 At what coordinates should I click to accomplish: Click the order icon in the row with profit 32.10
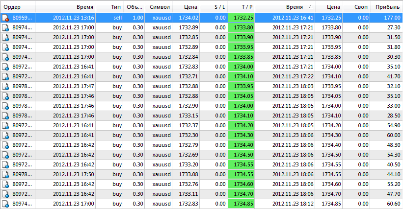(x=5, y=86)
